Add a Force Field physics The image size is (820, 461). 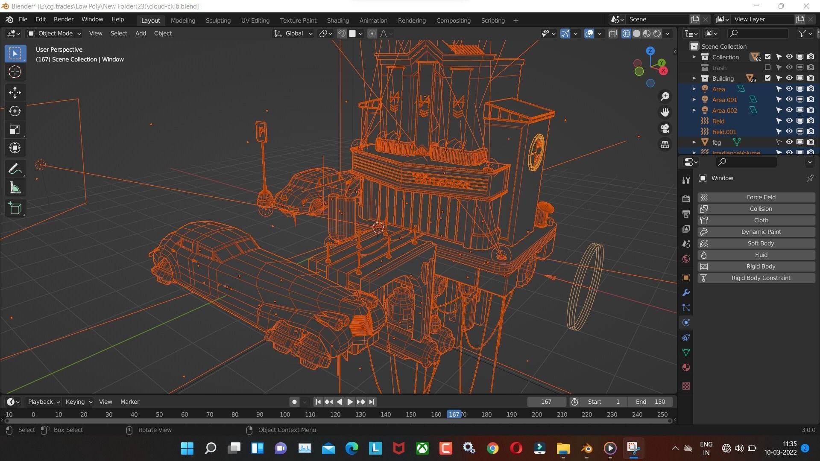tap(756, 197)
